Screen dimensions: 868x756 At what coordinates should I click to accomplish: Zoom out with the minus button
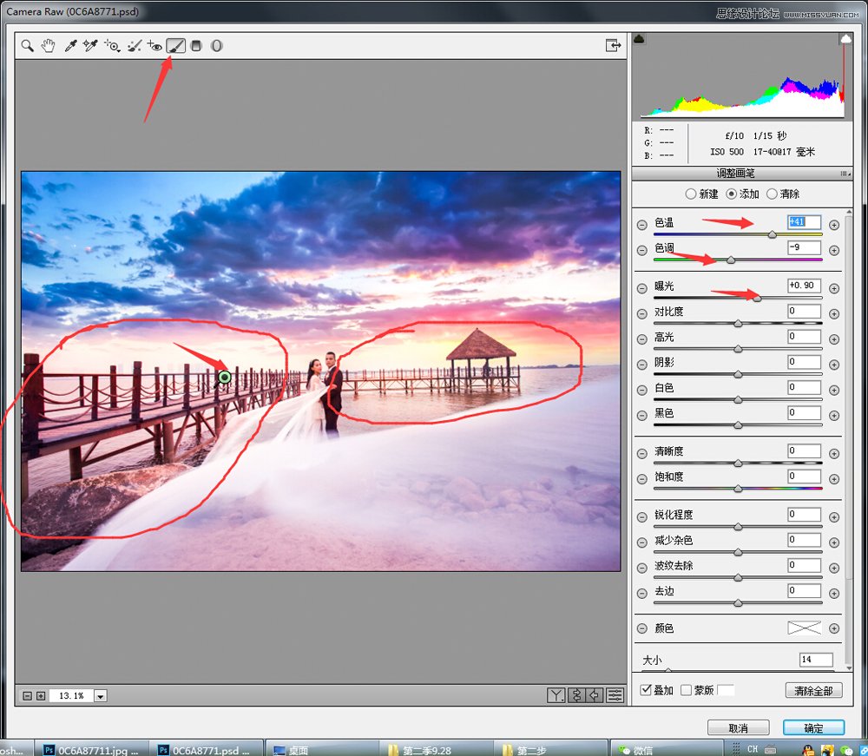coord(27,695)
